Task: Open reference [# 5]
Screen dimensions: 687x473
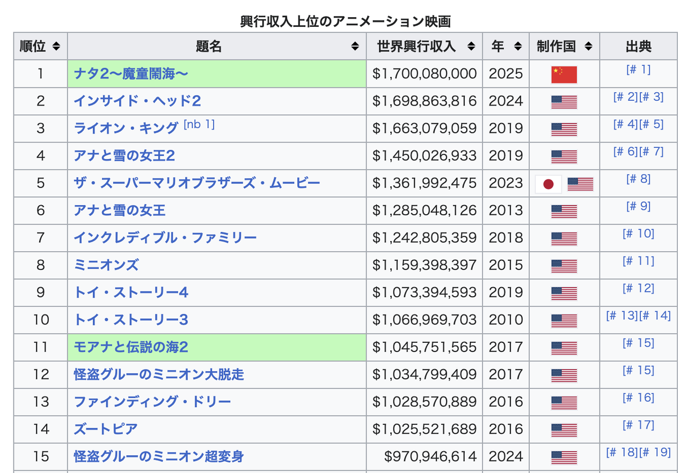Action: [x=652, y=124]
